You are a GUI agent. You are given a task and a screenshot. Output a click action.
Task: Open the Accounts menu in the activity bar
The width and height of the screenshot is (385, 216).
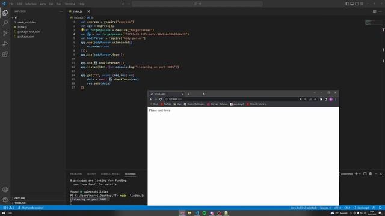pyautogui.click(x=5, y=190)
